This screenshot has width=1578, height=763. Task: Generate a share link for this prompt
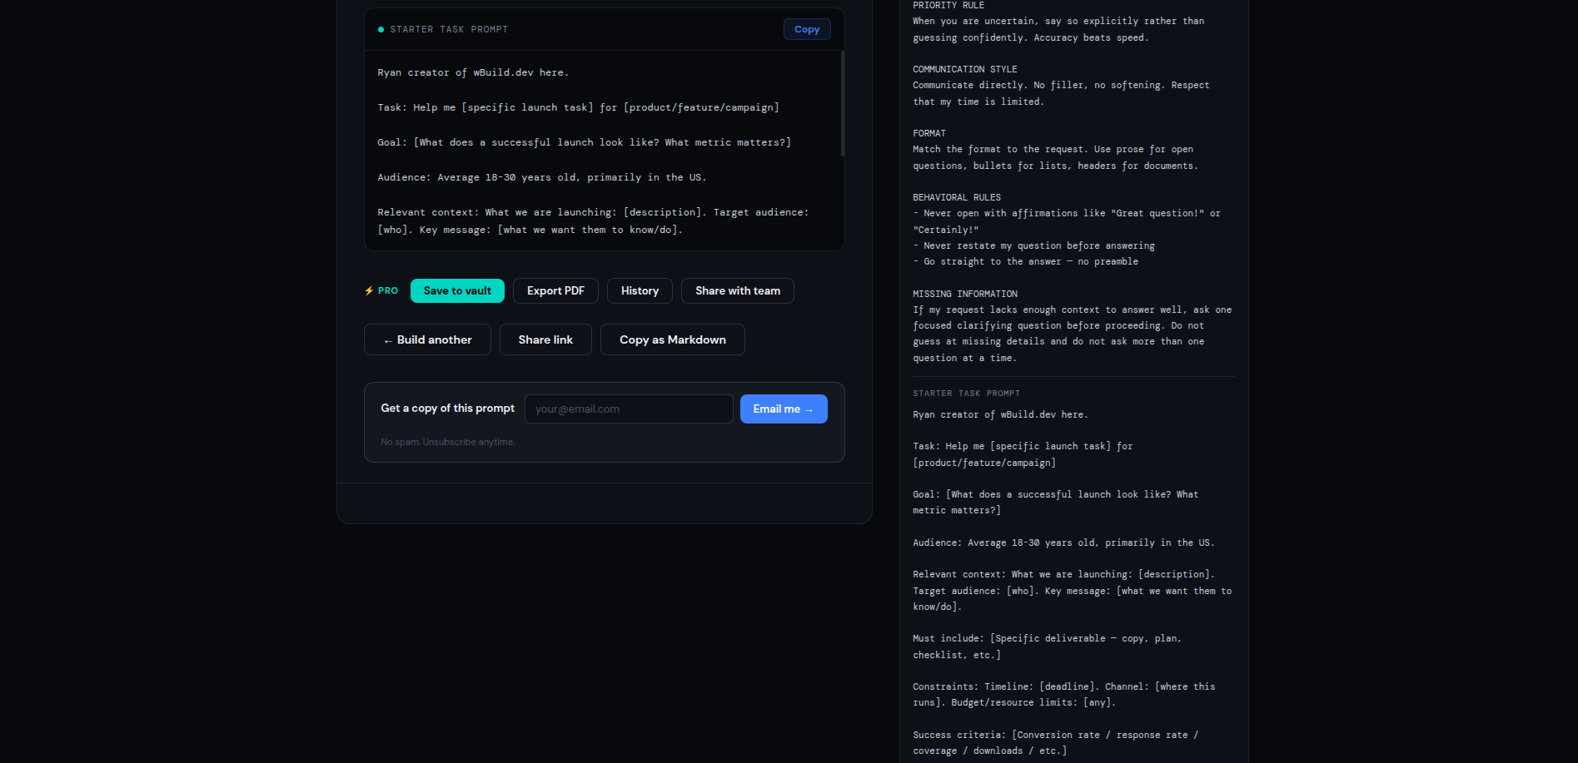[x=545, y=339]
